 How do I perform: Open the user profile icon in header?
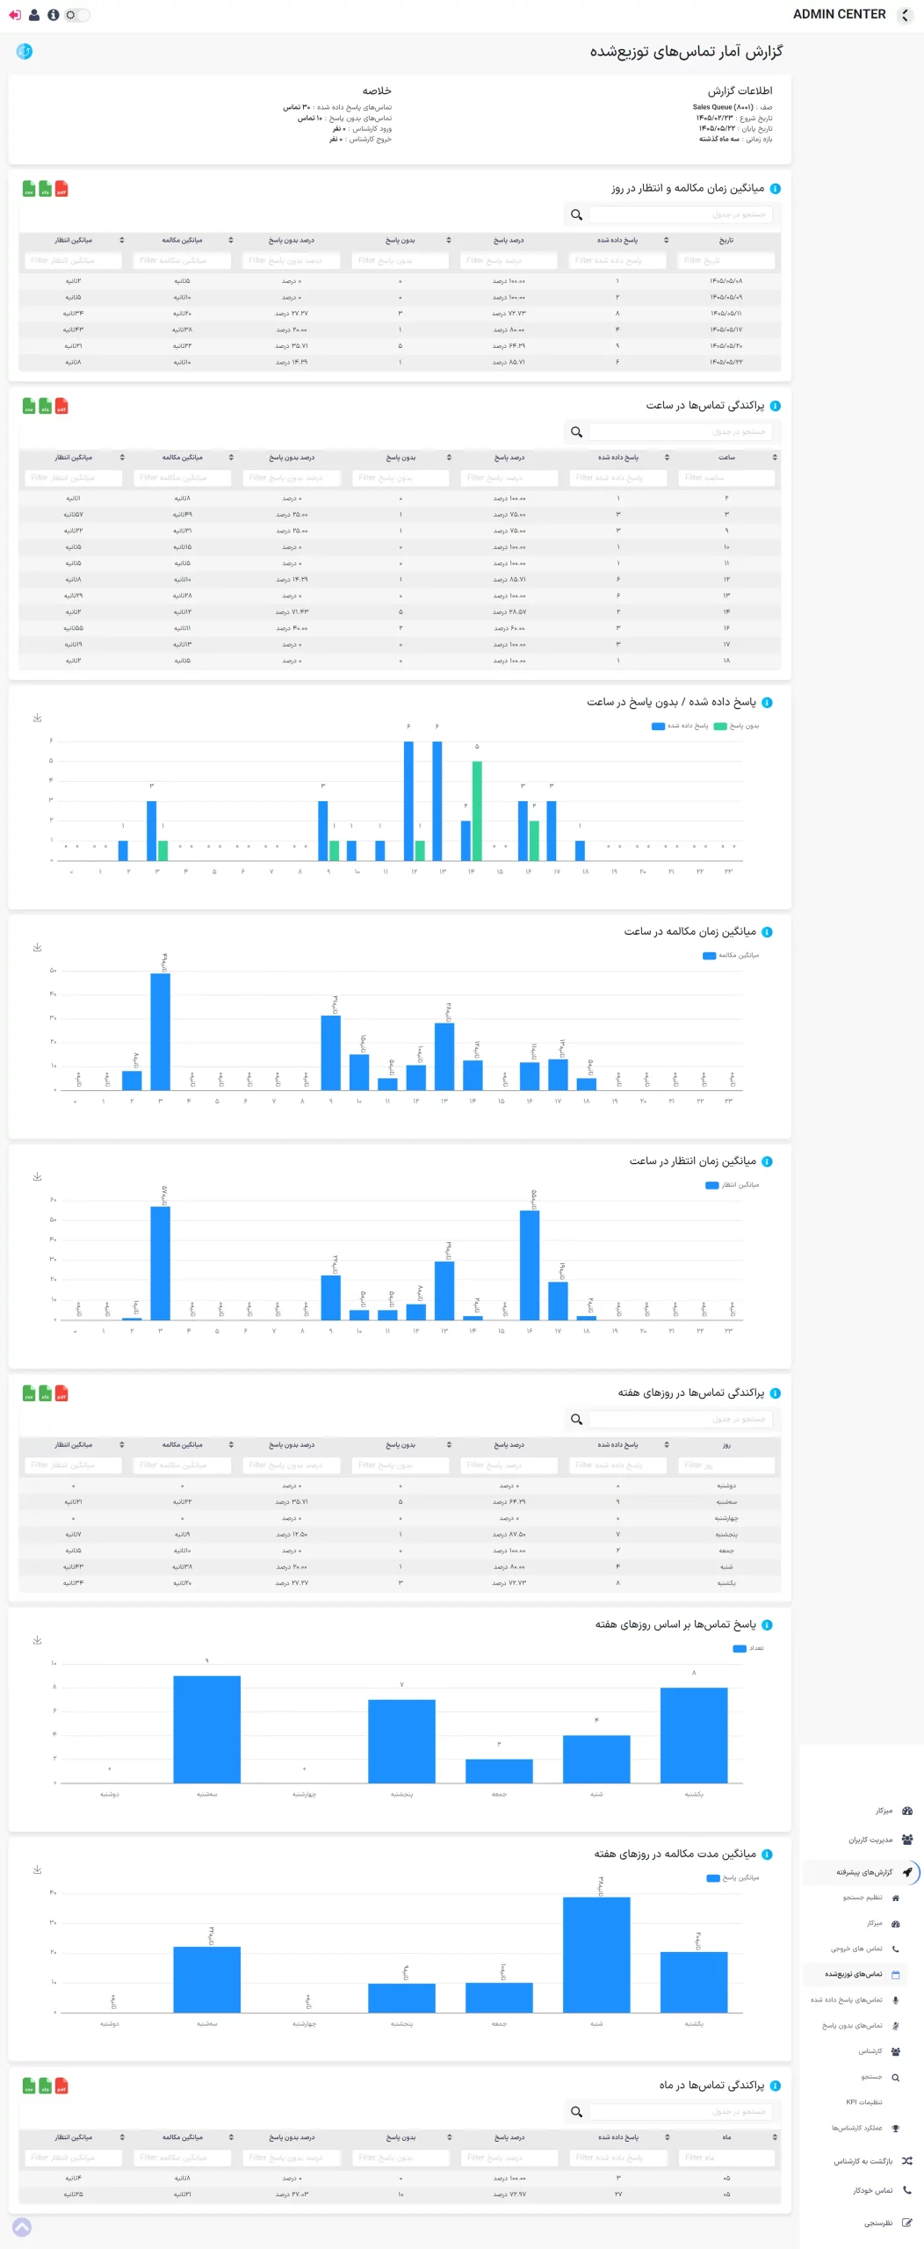(x=34, y=15)
